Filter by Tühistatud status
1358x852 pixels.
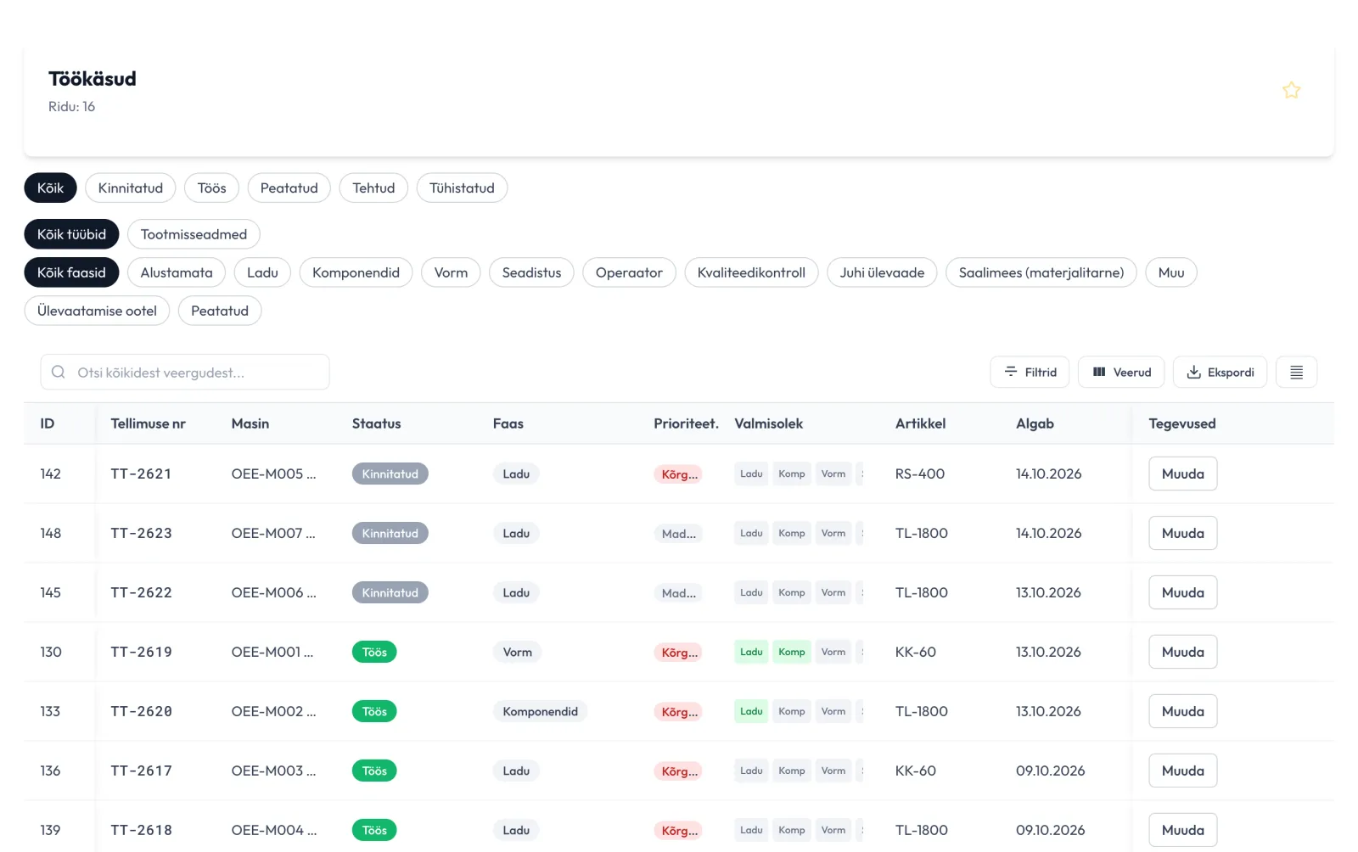(462, 188)
